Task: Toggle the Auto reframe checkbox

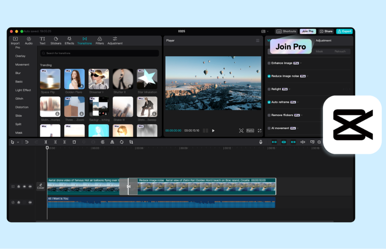Action: 269,102
